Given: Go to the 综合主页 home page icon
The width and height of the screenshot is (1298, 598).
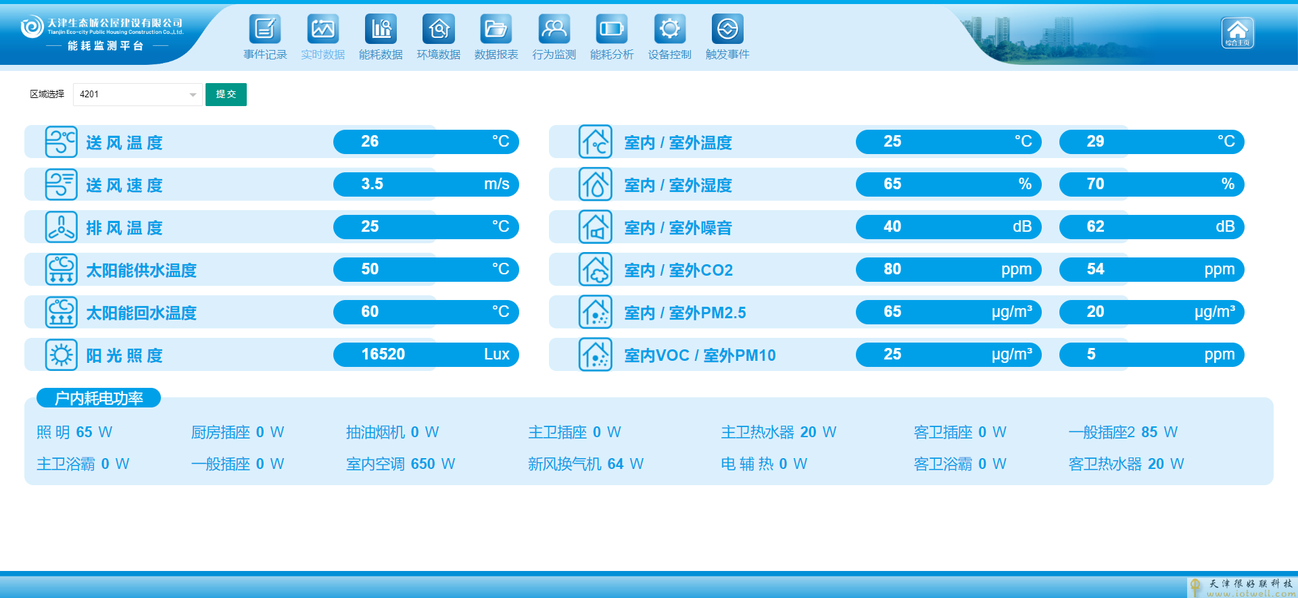Looking at the screenshot, I should 1237,32.
